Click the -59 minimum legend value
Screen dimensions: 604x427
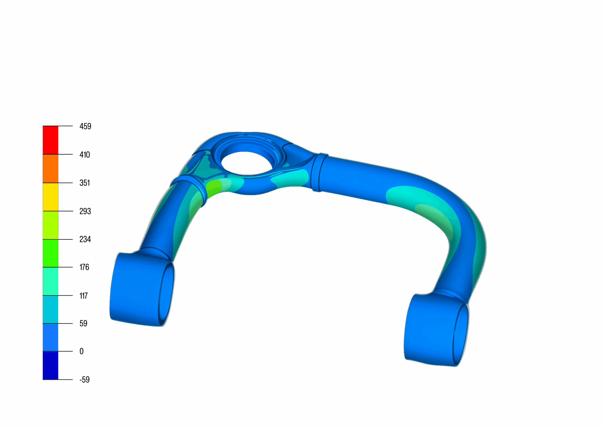(84, 380)
